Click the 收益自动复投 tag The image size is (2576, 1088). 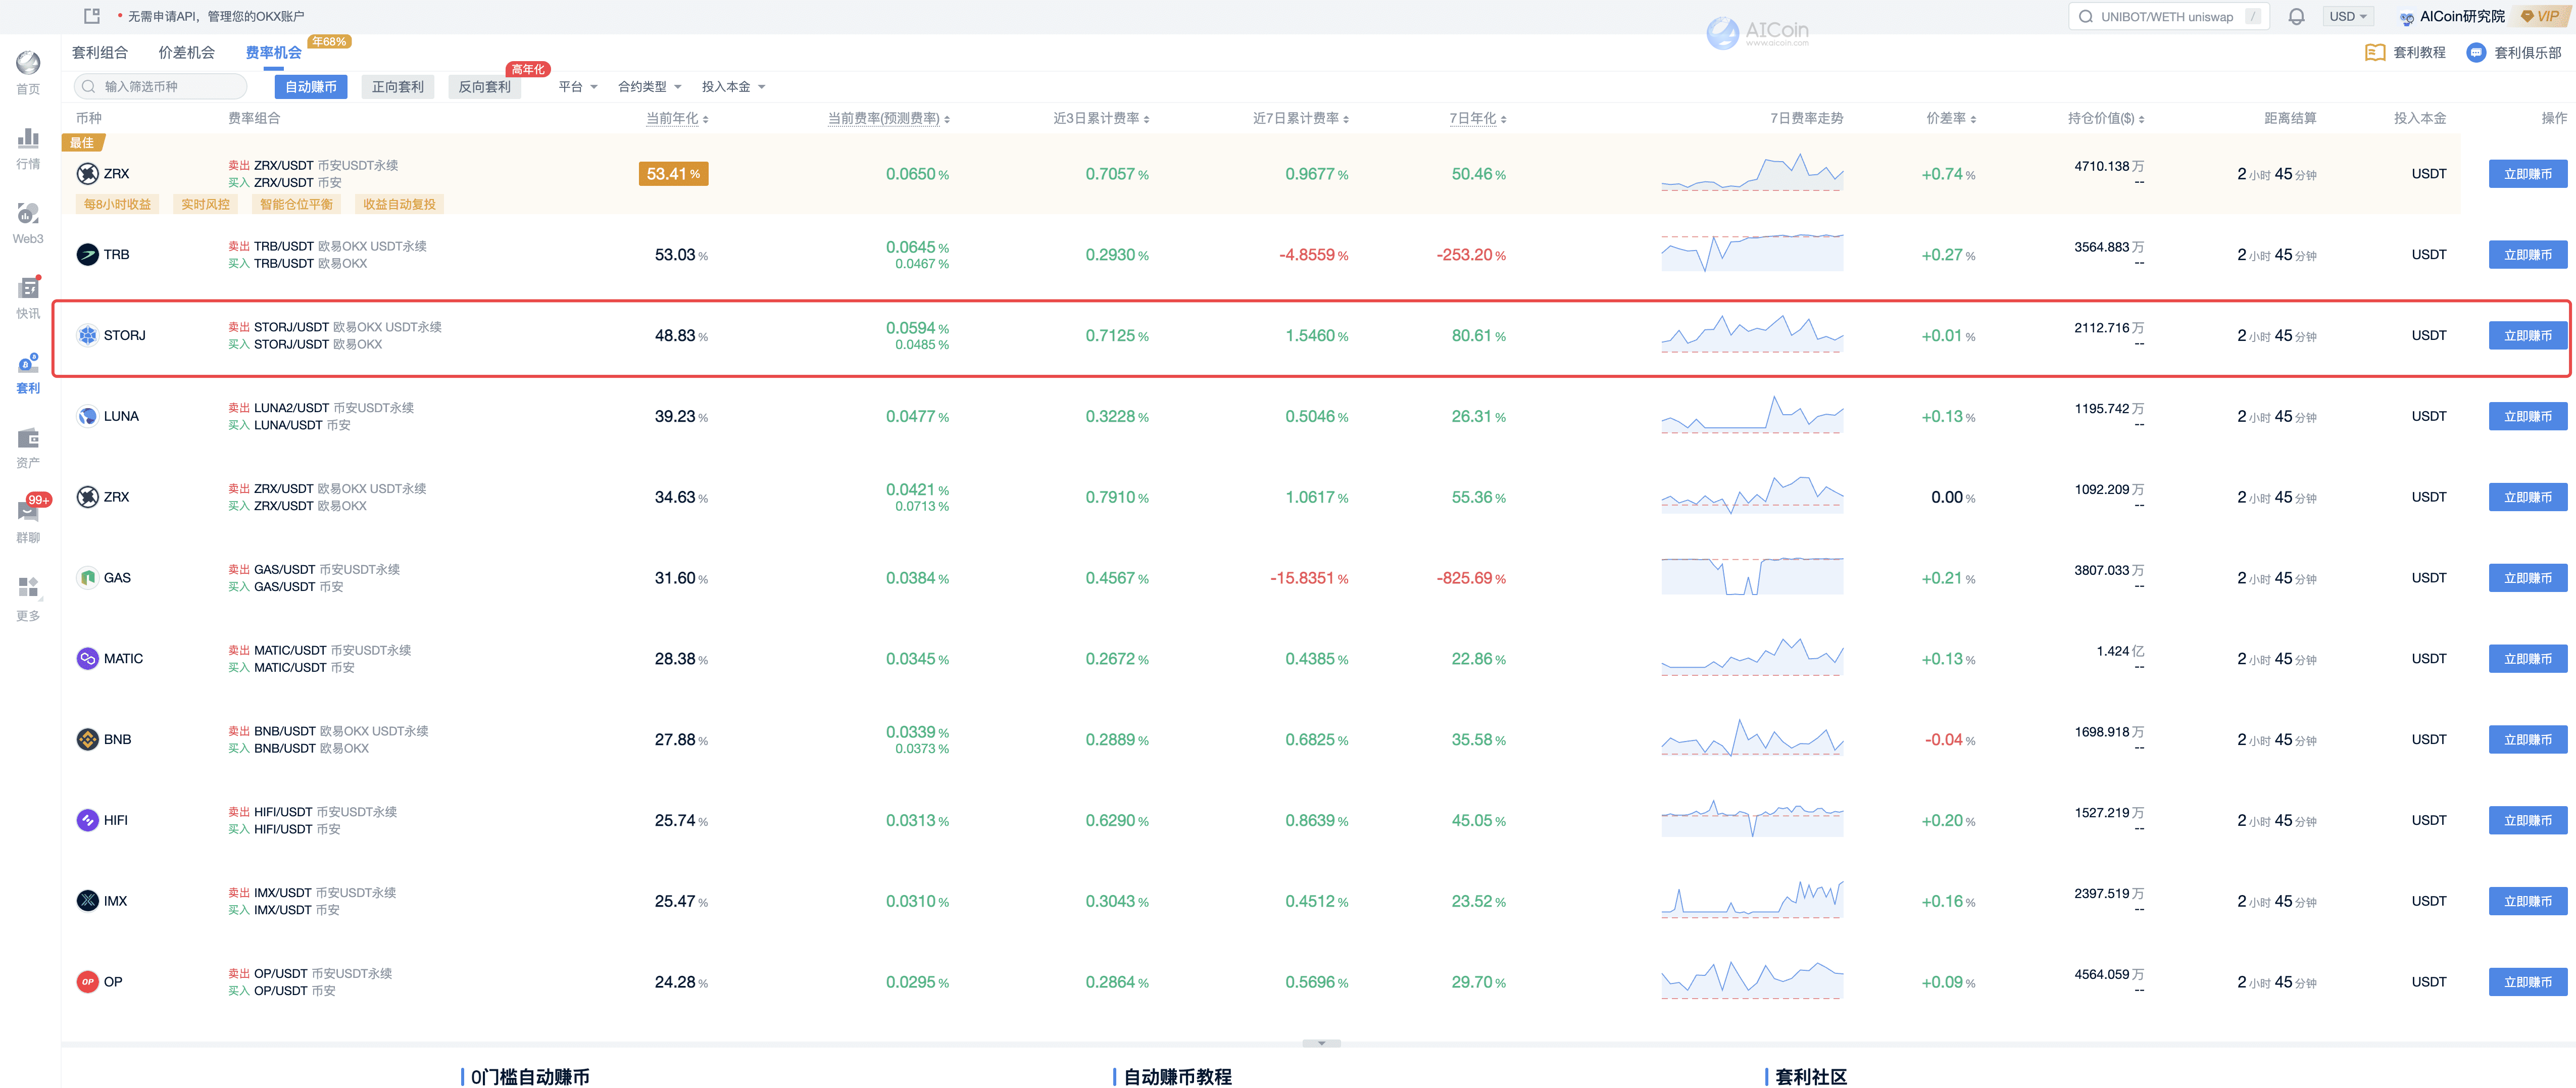pyautogui.click(x=399, y=205)
